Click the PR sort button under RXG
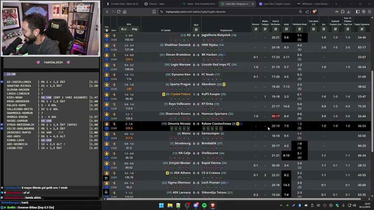The width and height of the screenshot is (374, 210). coord(134,29)
